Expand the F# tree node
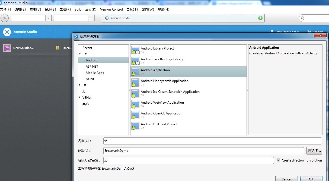329x181 pixels. point(80,85)
